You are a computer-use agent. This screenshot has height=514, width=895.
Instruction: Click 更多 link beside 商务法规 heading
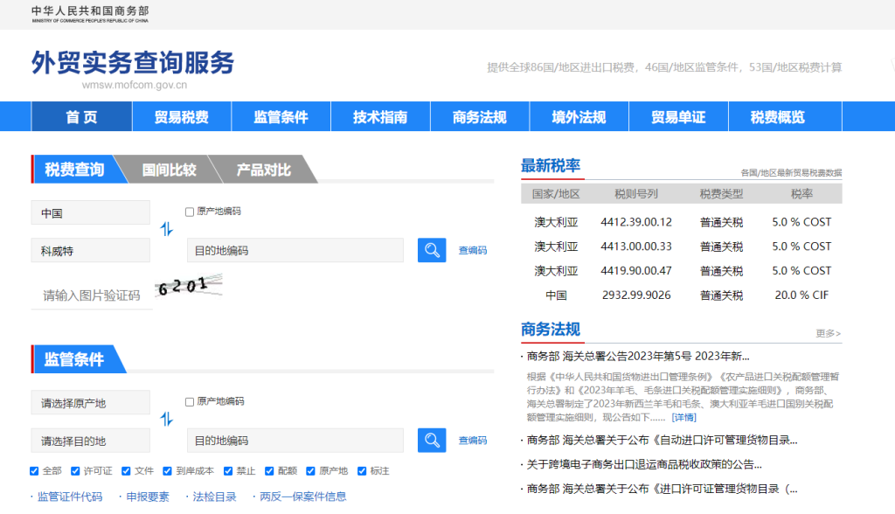(829, 333)
